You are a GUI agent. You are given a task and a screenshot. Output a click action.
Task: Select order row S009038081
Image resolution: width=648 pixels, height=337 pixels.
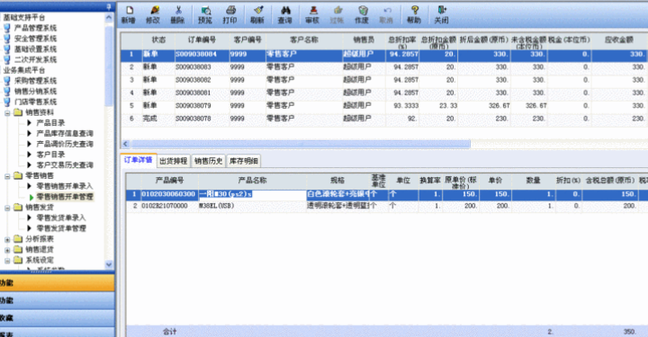[384, 93]
